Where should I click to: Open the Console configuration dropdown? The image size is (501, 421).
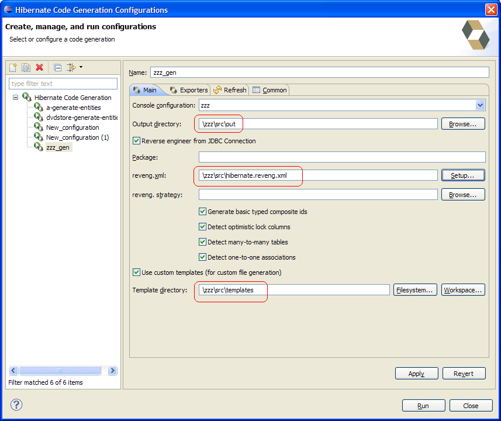(480, 105)
